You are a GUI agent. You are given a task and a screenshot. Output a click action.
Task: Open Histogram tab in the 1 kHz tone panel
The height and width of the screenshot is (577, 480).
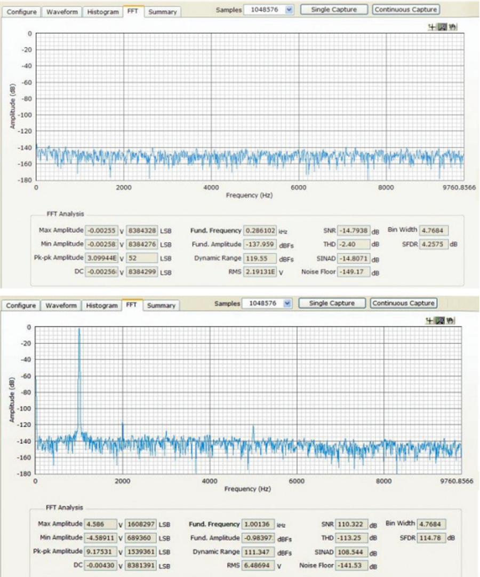pyautogui.click(x=102, y=306)
